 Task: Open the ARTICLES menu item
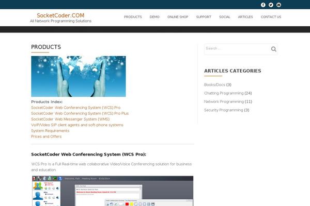click(245, 17)
